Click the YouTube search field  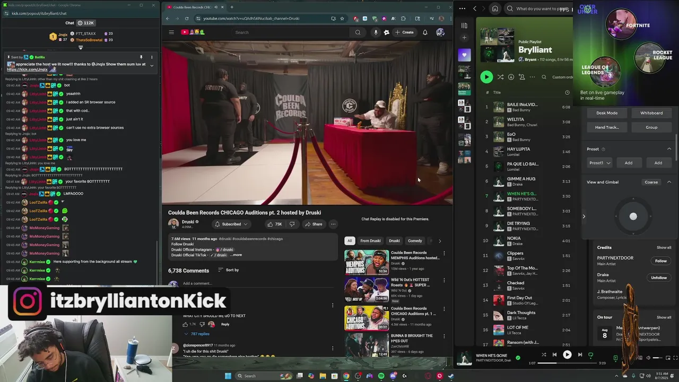pyautogui.click(x=292, y=32)
